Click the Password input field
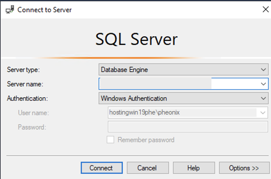 click(x=188, y=127)
